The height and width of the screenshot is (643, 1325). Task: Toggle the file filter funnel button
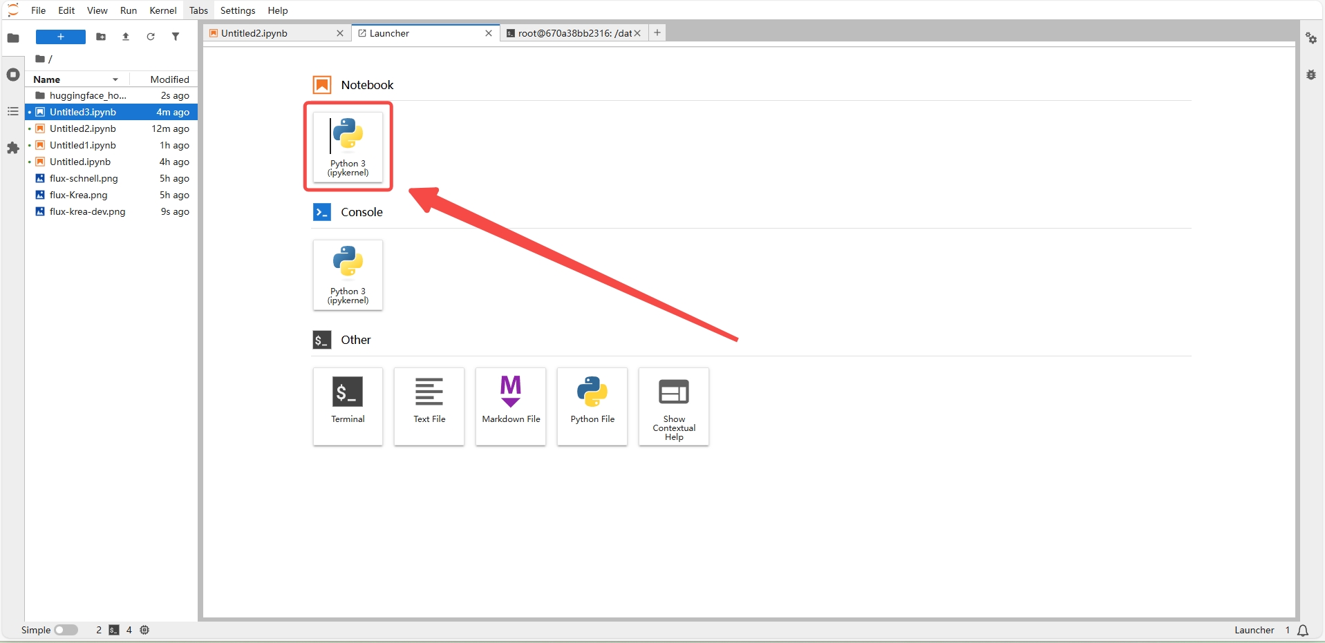pos(176,37)
